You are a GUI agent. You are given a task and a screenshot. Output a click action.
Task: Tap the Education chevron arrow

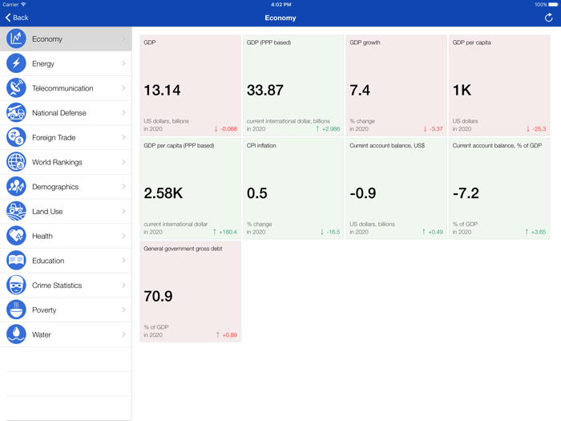coord(123,261)
